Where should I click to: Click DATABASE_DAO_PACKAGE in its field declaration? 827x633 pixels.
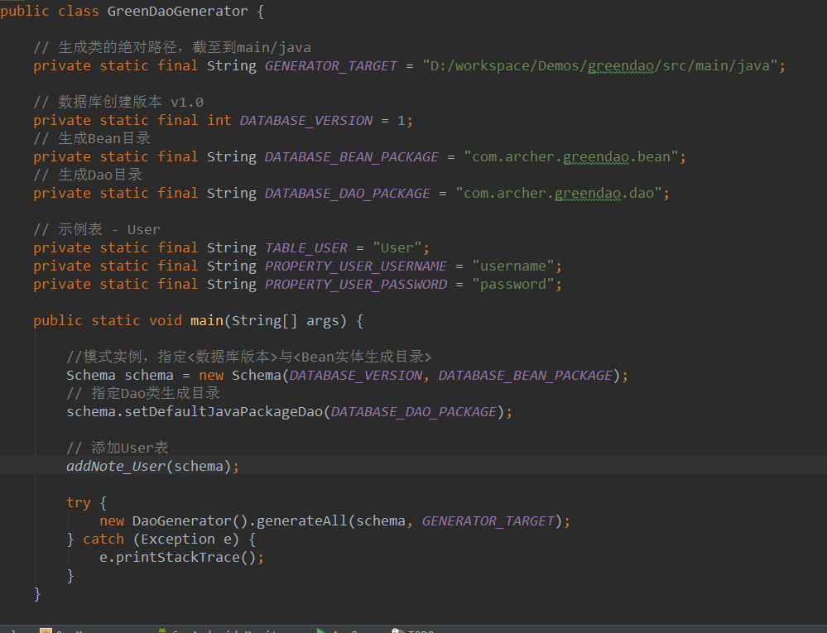point(347,194)
